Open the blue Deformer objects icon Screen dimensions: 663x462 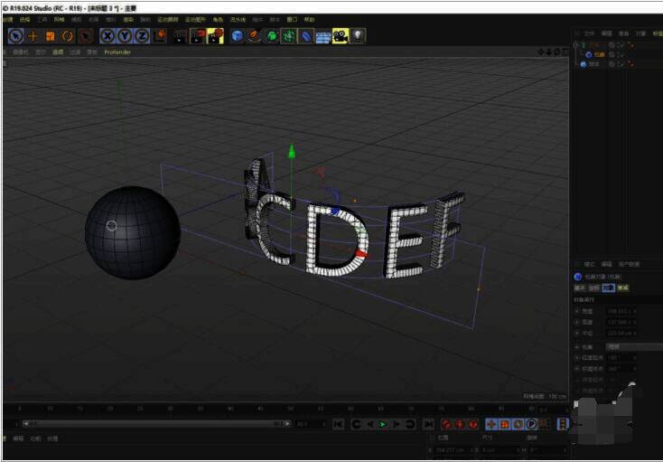click(305, 36)
